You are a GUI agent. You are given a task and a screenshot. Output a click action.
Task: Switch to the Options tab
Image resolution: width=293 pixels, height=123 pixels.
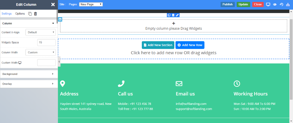click(20, 14)
